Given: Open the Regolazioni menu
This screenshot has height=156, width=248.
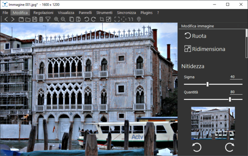Looking at the screenshot, I should pyautogui.click(x=43, y=13).
